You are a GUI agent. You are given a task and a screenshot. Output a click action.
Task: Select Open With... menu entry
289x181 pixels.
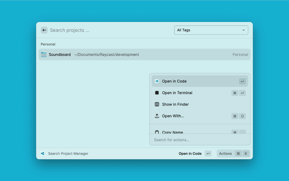(x=173, y=116)
